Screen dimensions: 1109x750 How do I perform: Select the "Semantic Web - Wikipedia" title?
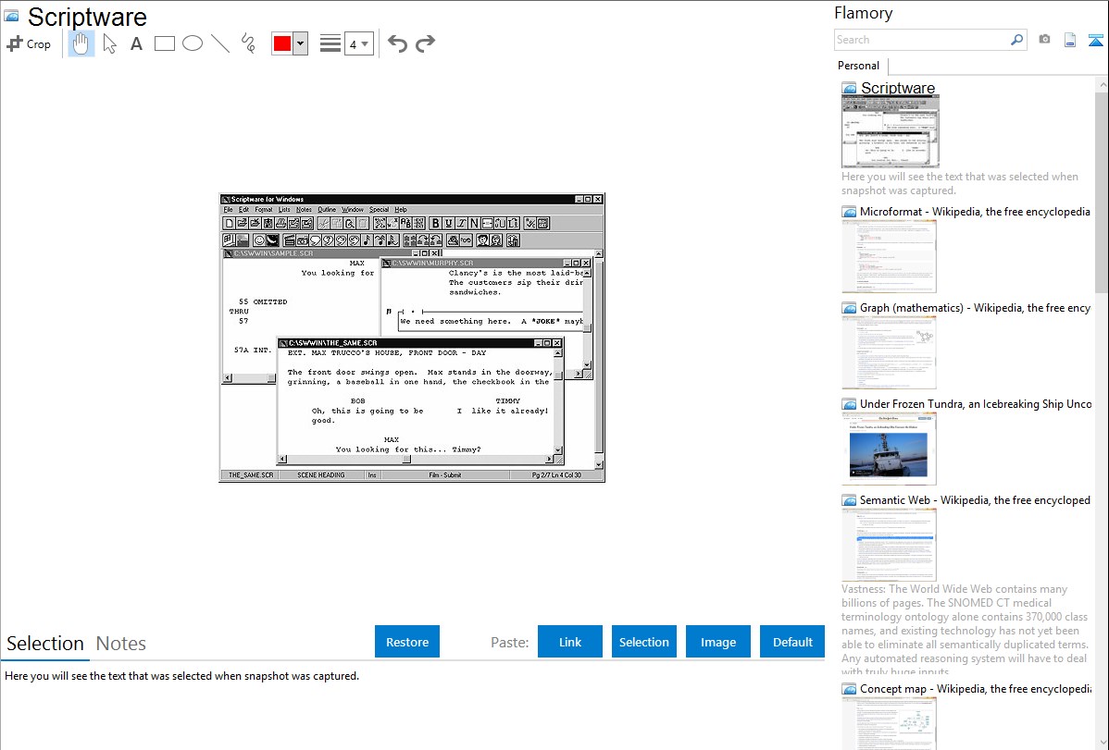pyautogui.click(x=975, y=500)
